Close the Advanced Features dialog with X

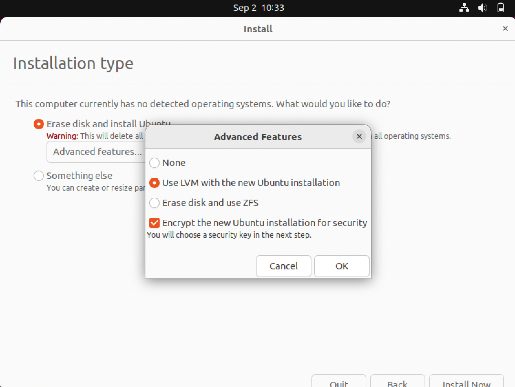359,137
